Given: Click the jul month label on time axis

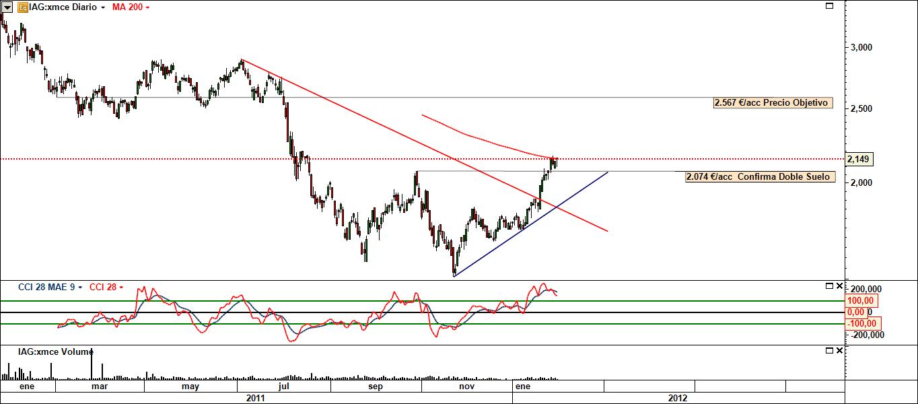Looking at the screenshot, I should click(283, 386).
